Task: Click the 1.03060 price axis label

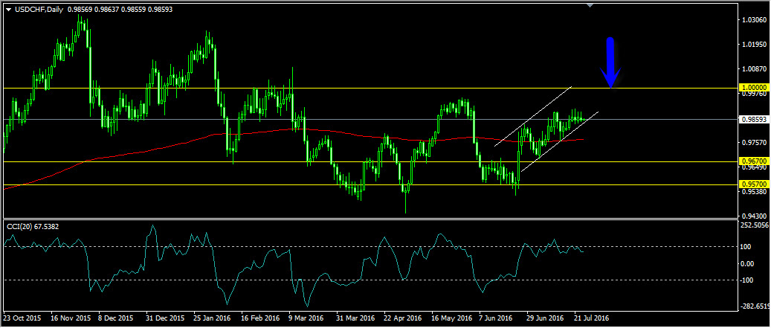Action: tap(754, 20)
